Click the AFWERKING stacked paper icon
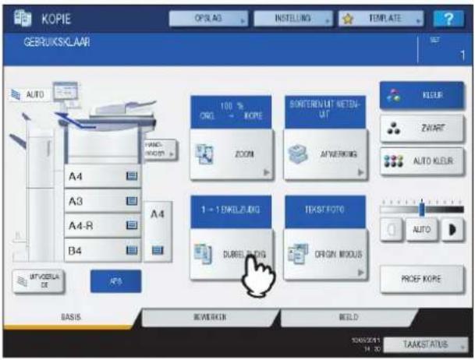475x360 pixels. [298, 154]
